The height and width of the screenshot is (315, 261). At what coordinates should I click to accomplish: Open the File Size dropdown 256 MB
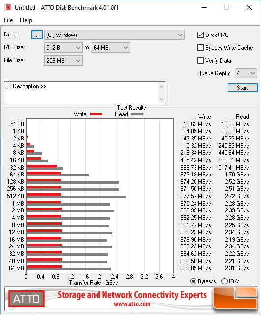coord(64,61)
